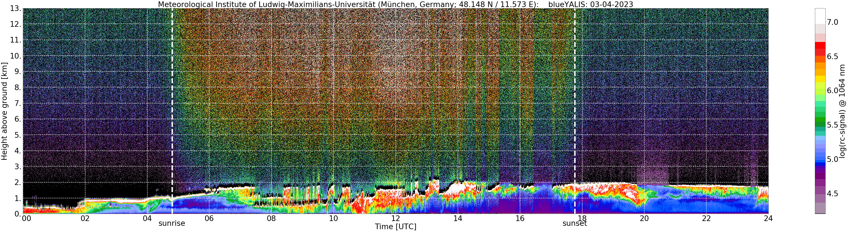The image size is (848, 232).
Task: Click the 'Time [UTC]' axis label
Action: (395, 227)
